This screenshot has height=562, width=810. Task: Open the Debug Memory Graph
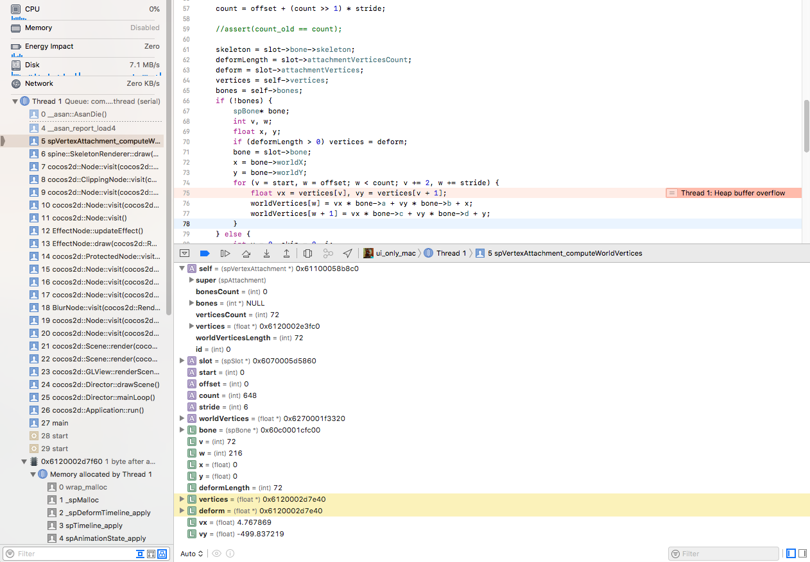click(x=328, y=253)
